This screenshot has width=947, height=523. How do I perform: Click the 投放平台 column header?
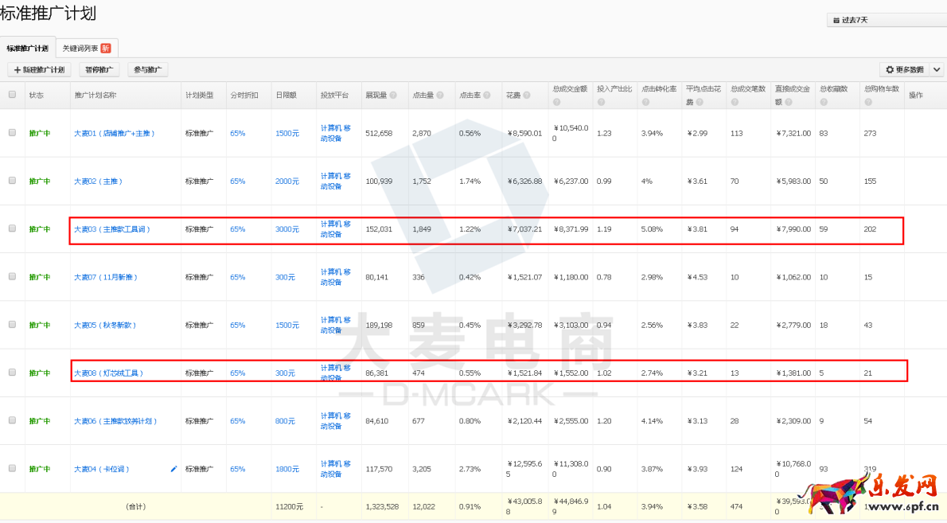(x=334, y=96)
